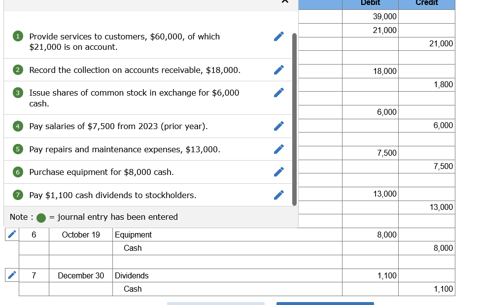
Task: Select 'Purchase equipment for $8,000 cash' text
Action: pos(101,172)
